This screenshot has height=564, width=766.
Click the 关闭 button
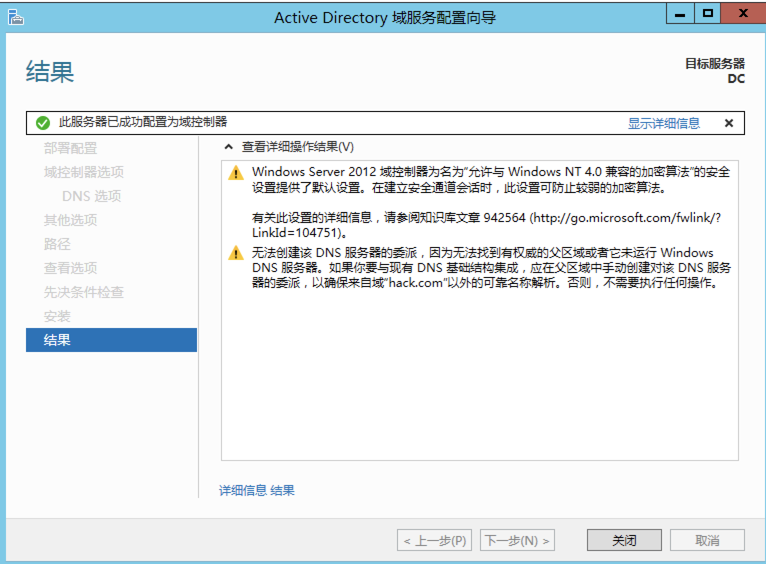pos(624,540)
